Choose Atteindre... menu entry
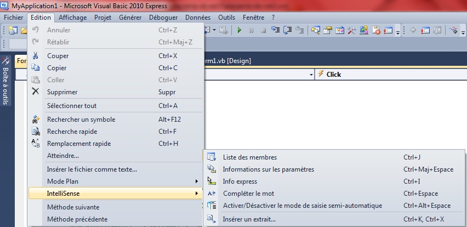Viewport: 467px width, 227px height. coord(116,156)
